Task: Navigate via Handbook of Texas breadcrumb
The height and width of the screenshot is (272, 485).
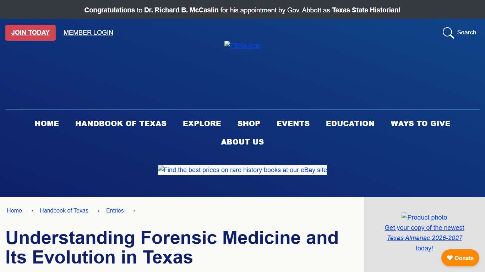Action: point(64,210)
